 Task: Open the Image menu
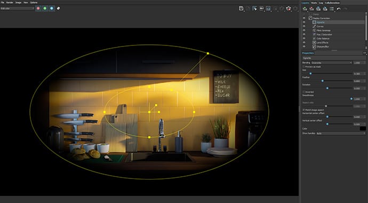tap(18, 2)
